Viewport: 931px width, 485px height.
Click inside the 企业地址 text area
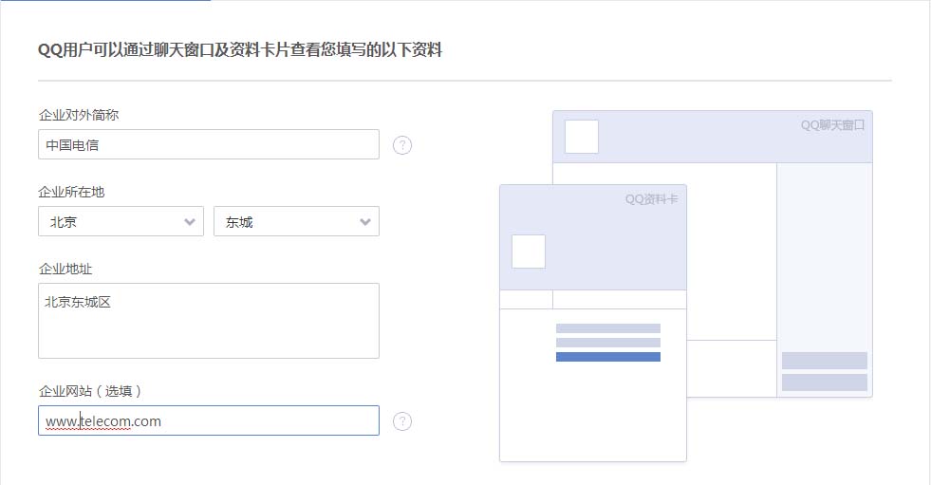pyautogui.click(x=209, y=321)
